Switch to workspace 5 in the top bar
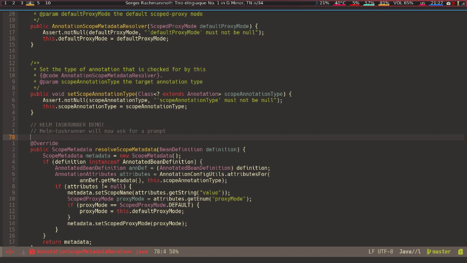467x263 pixels. pyautogui.click(x=38, y=3)
